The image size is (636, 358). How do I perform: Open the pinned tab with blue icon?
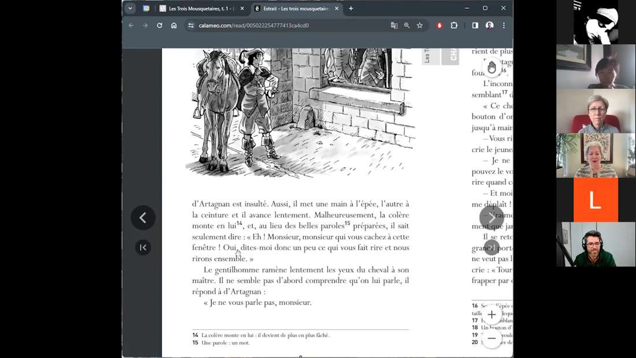click(146, 8)
